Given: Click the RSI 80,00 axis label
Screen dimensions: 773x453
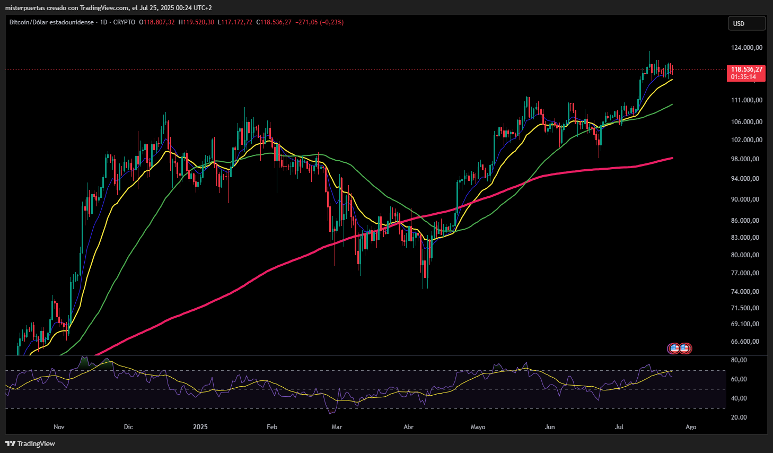Looking at the screenshot, I should point(739,360).
